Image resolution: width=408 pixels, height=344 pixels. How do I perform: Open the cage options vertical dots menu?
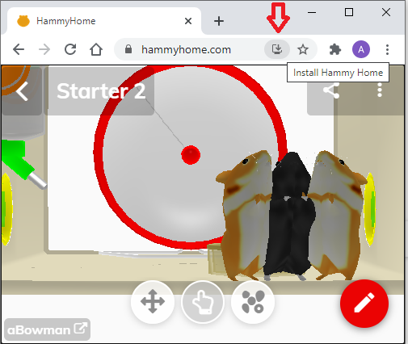[380, 90]
